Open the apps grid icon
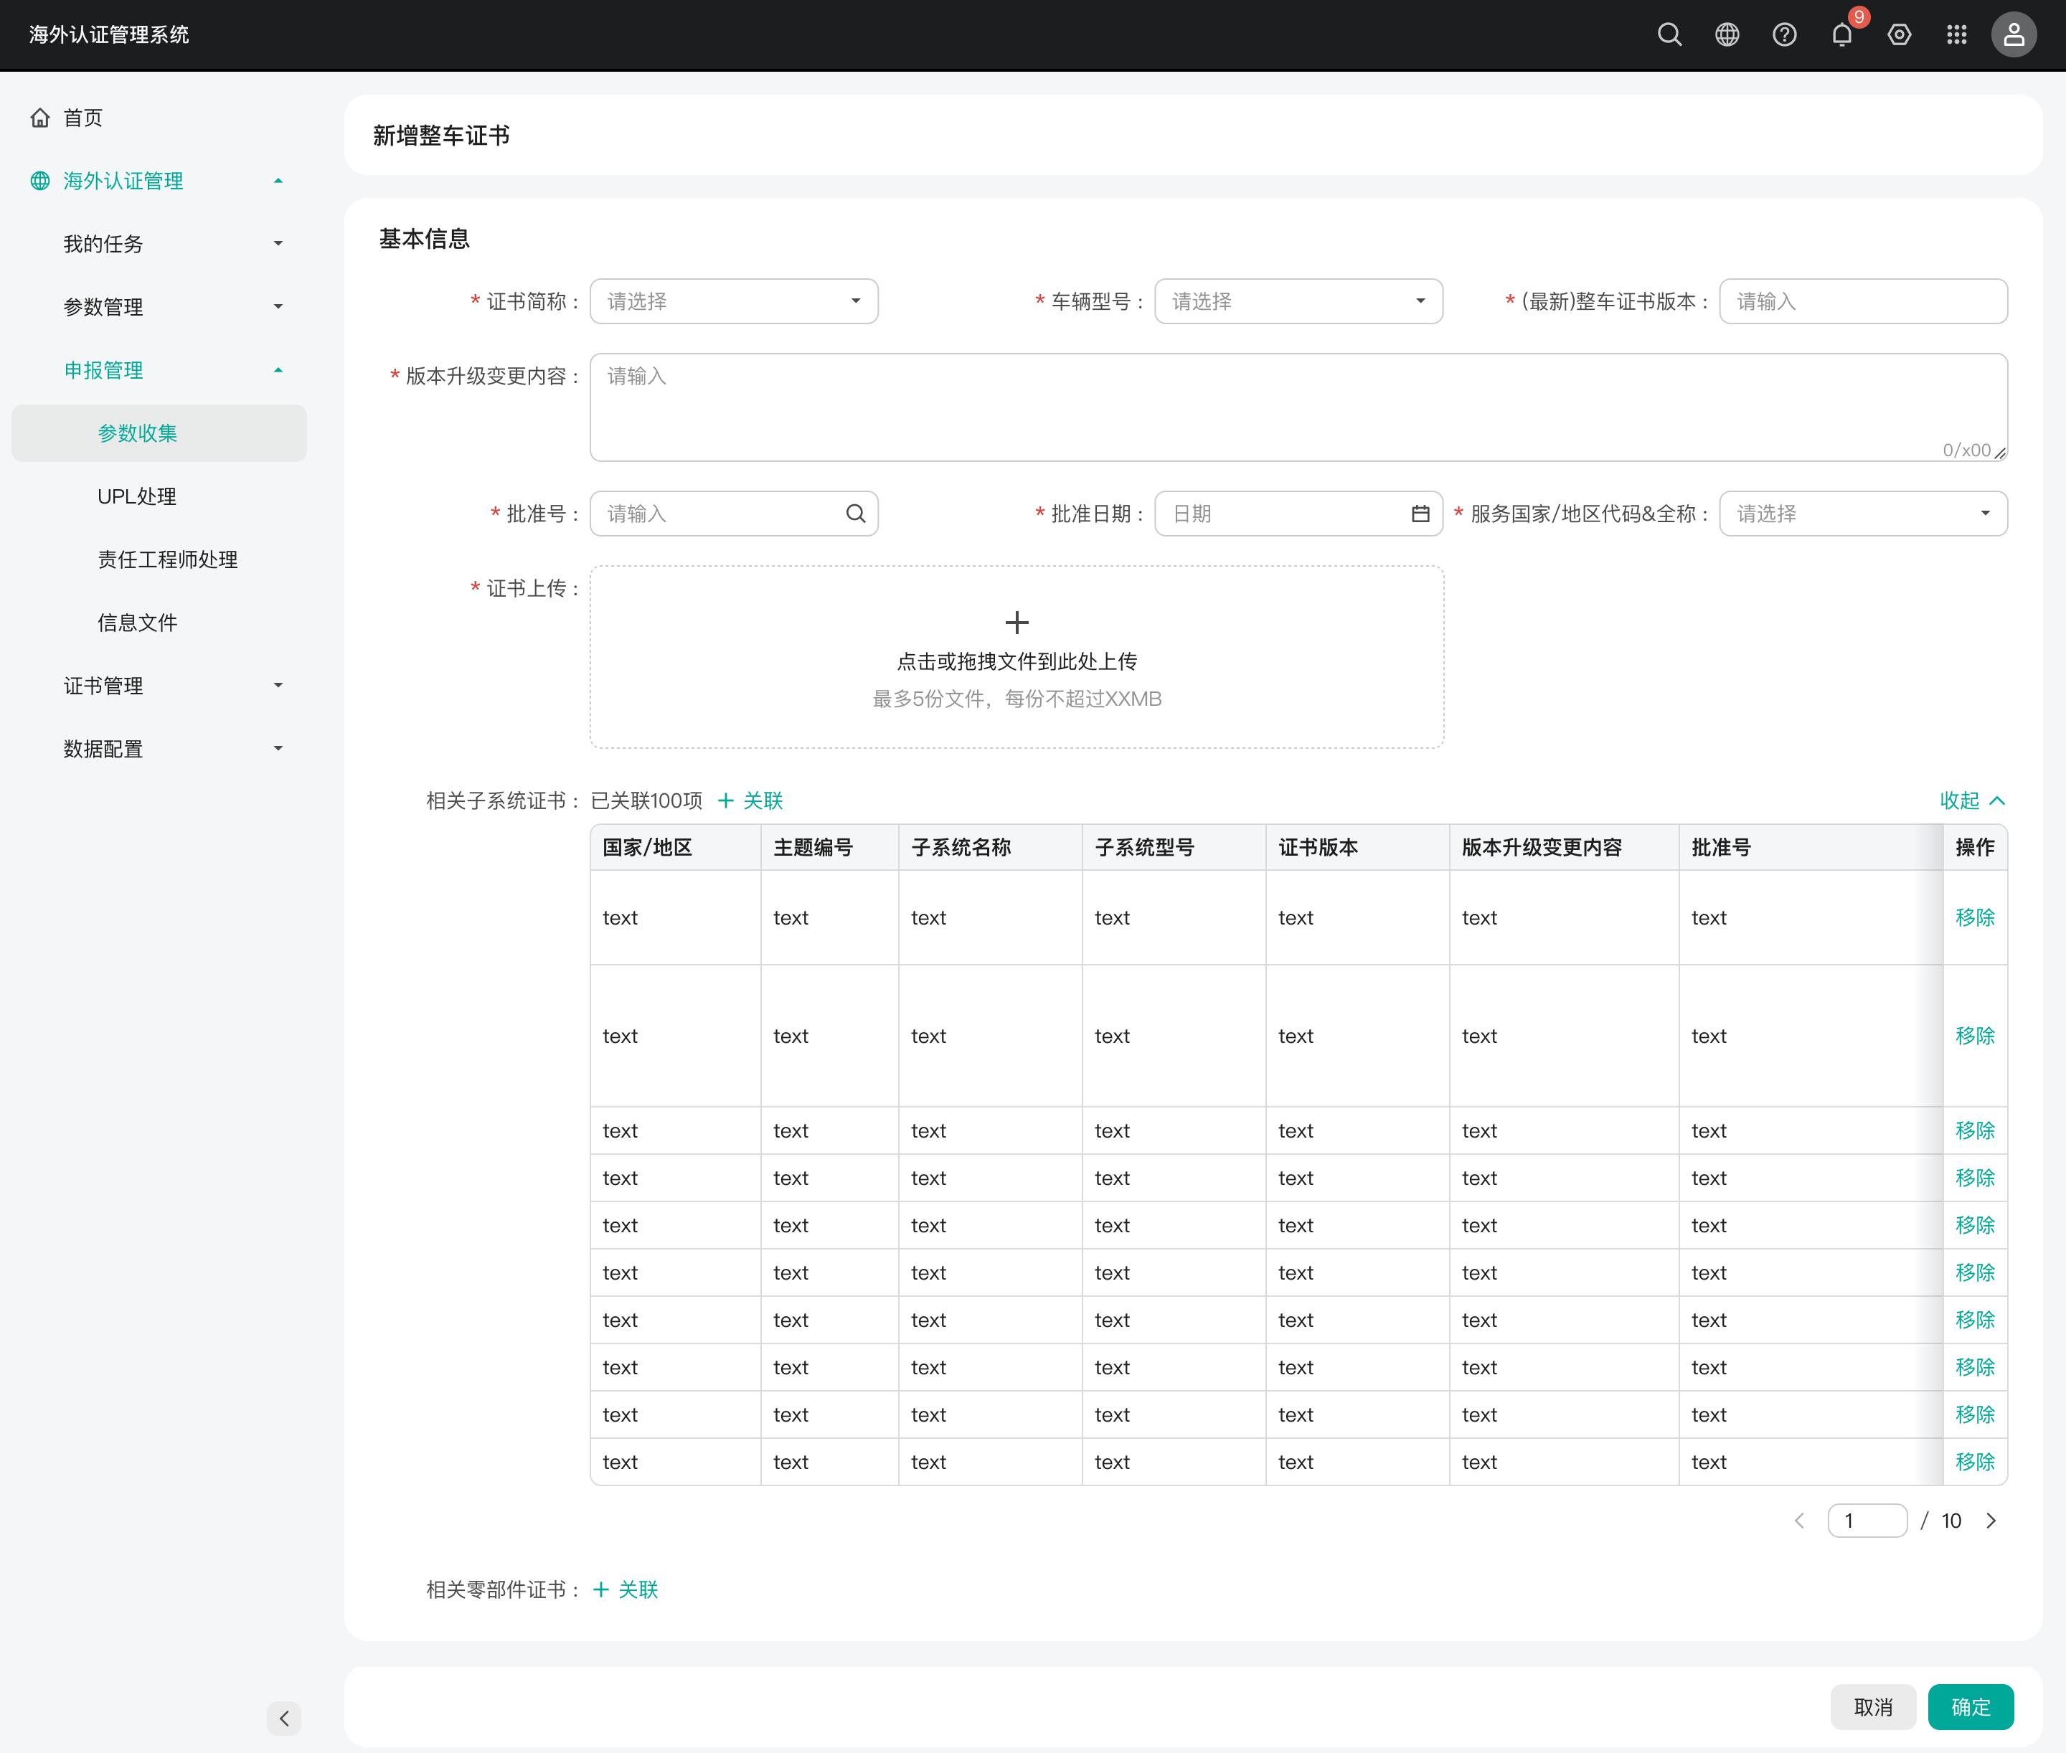Viewport: 2066px width, 1753px height. pos(1957,34)
